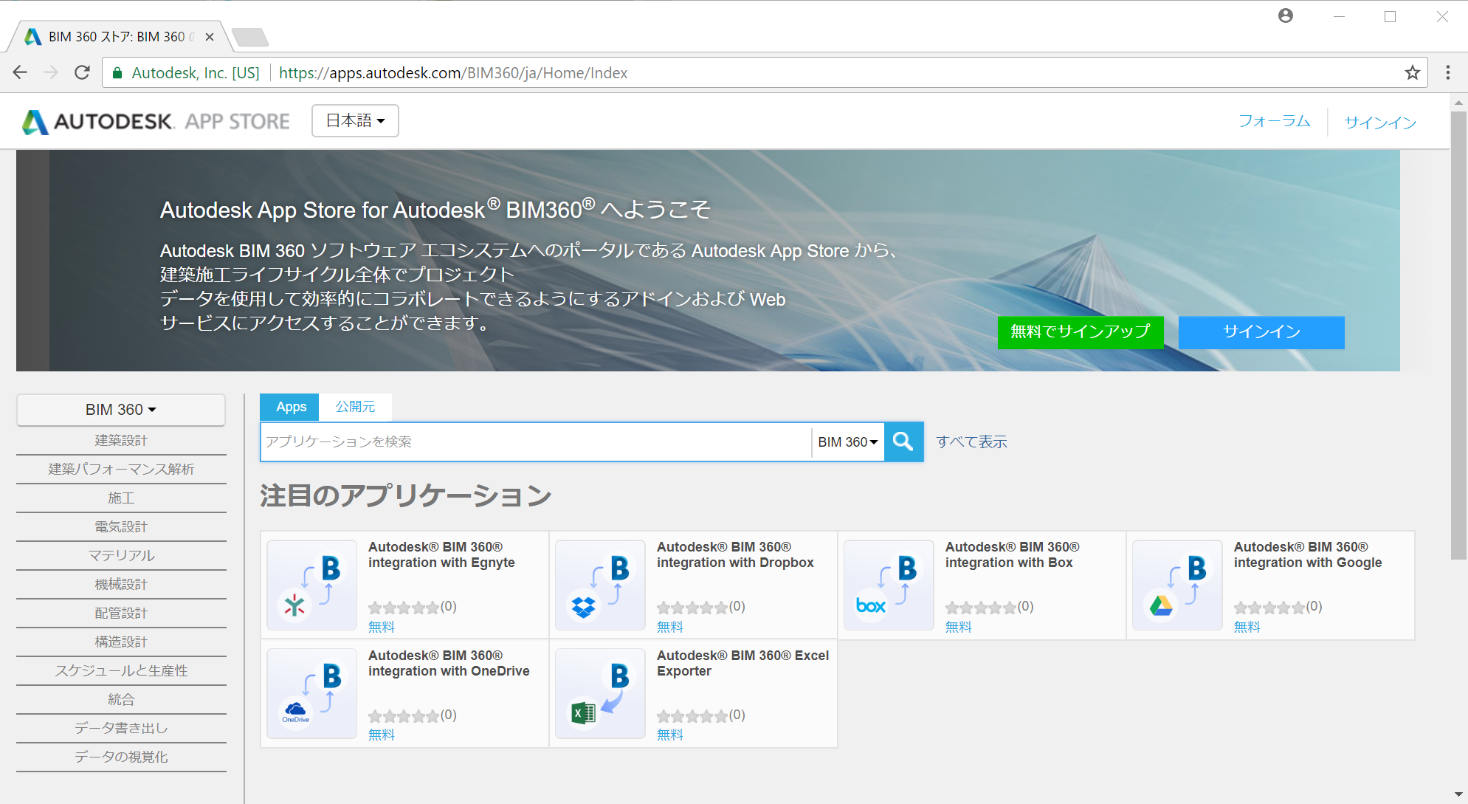Click the first star rating for Excel Exporter
The width and height of the screenshot is (1468, 804).
664,715
